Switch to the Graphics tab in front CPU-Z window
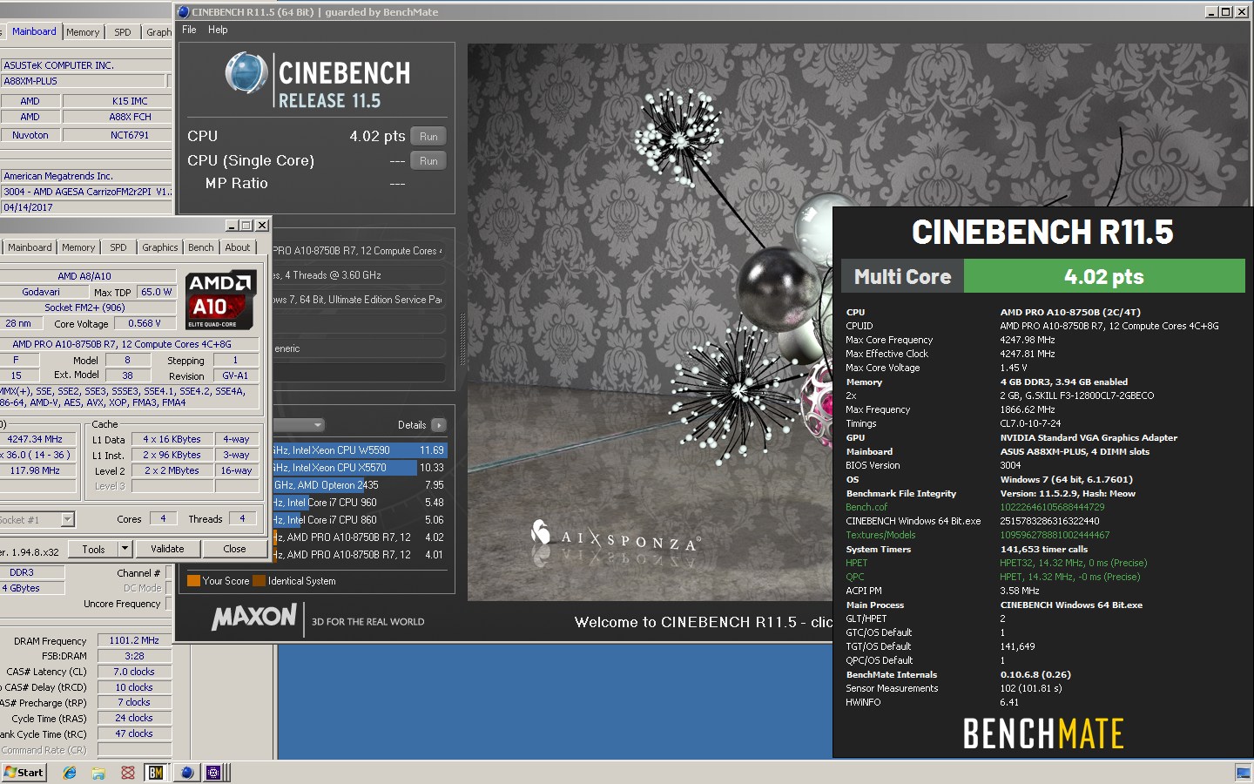This screenshot has width=1254, height=784. tap(160, 247)
